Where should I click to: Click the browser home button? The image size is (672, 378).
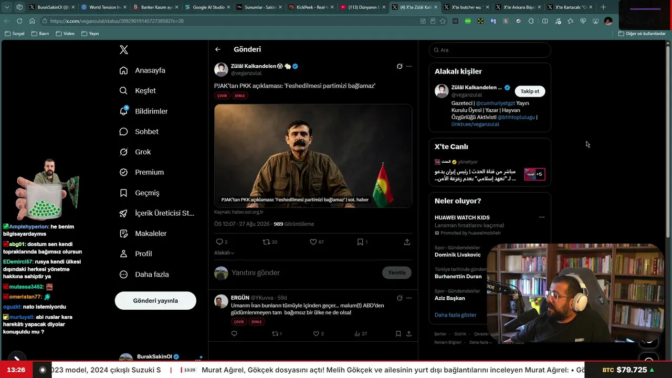click(x=32, y=21)
